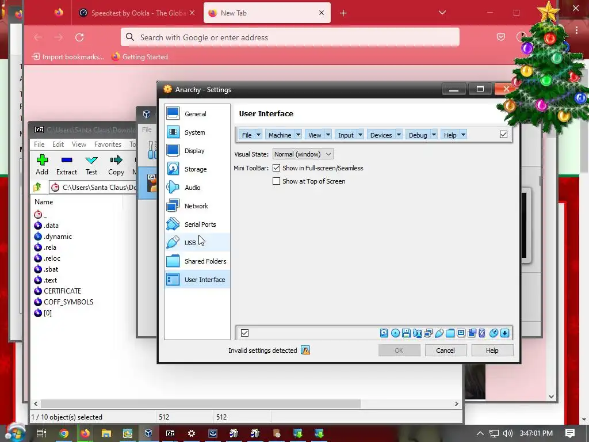Open Favorites menu in 7-Zip
Viewport: 589px width, 442px height.
click(108, 144)
